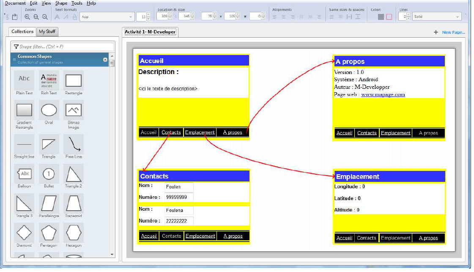Open the Edit menu

click(33, 3)
